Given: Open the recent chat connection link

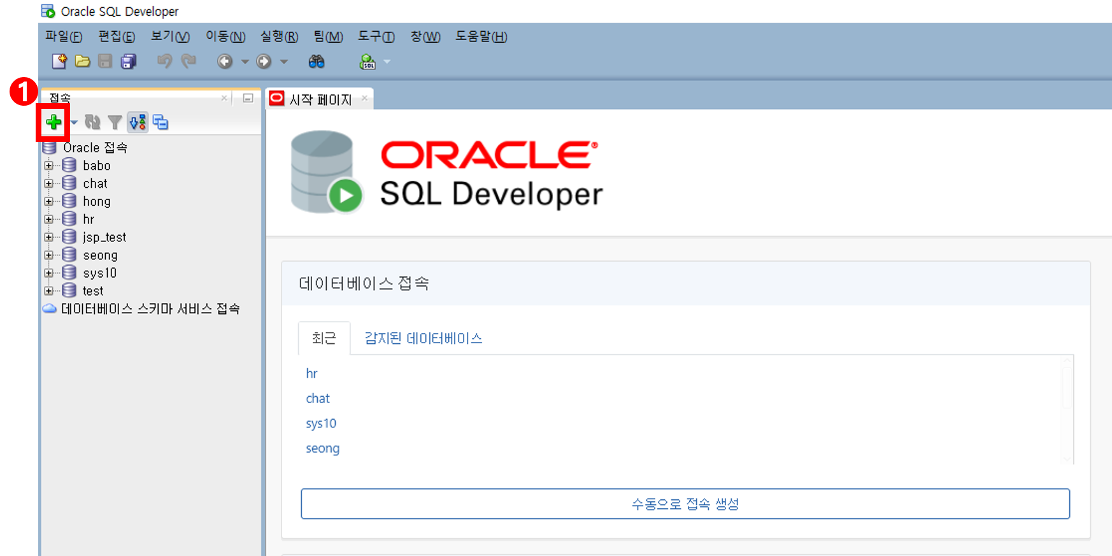Looking at the screenshot, I should (318, 398).
